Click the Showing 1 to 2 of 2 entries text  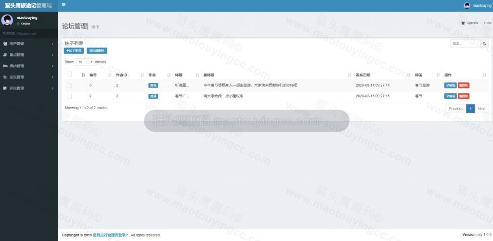click(86, 108)
